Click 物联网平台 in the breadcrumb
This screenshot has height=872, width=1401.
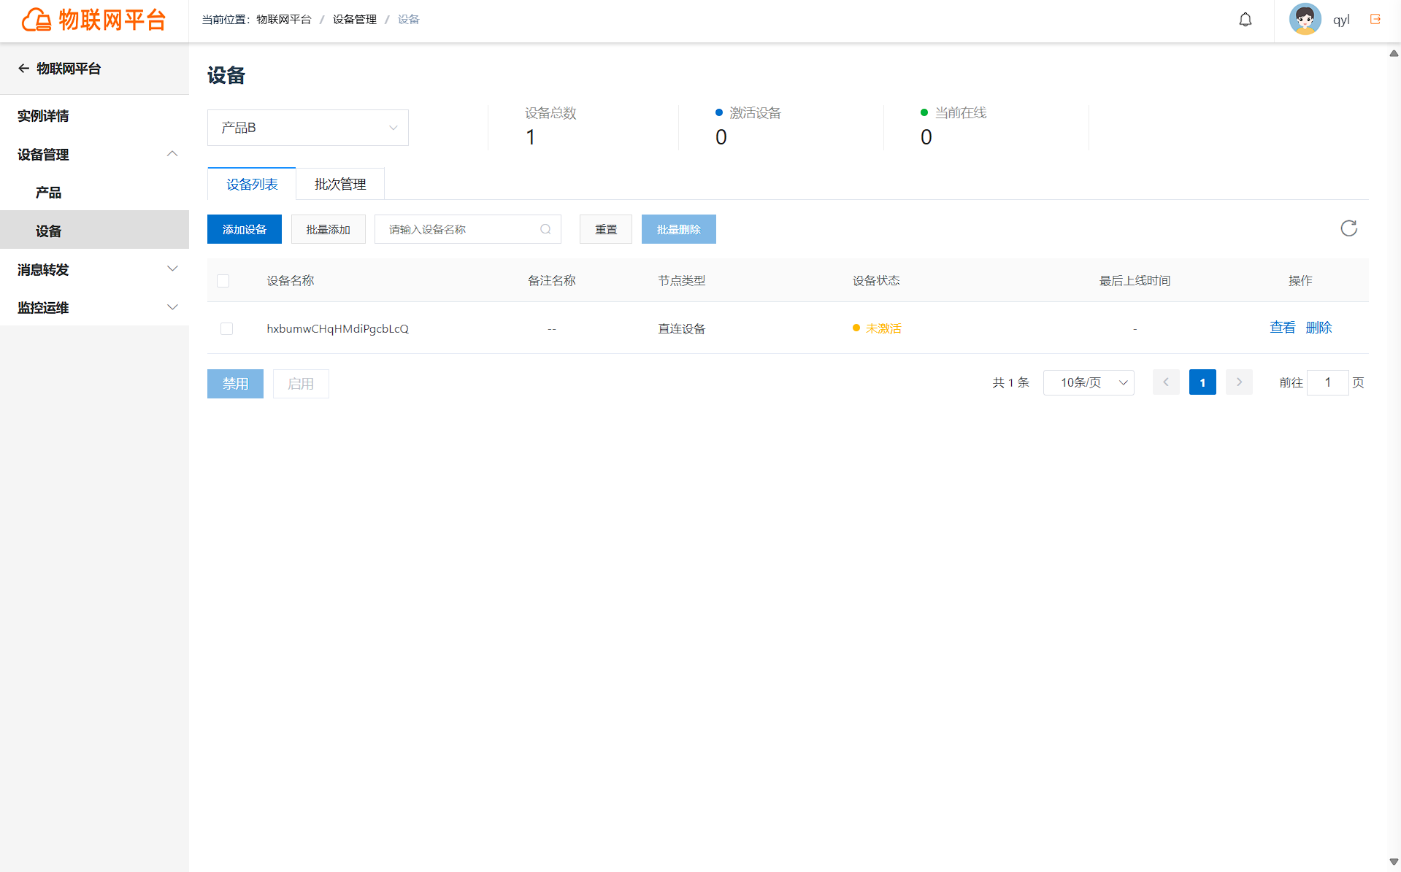point(284,20)
